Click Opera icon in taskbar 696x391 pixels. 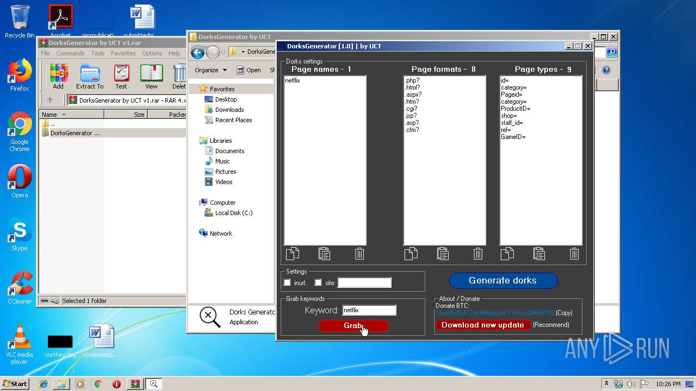(x=116, y=384)
